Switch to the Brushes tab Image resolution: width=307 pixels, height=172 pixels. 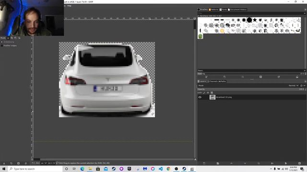point(202,10)
